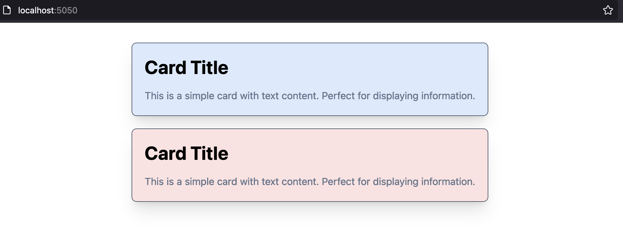The width and height of the screenshot is (623, 232).
Task: Click the blue card's Card Title heading
Action: coord(186,67)
